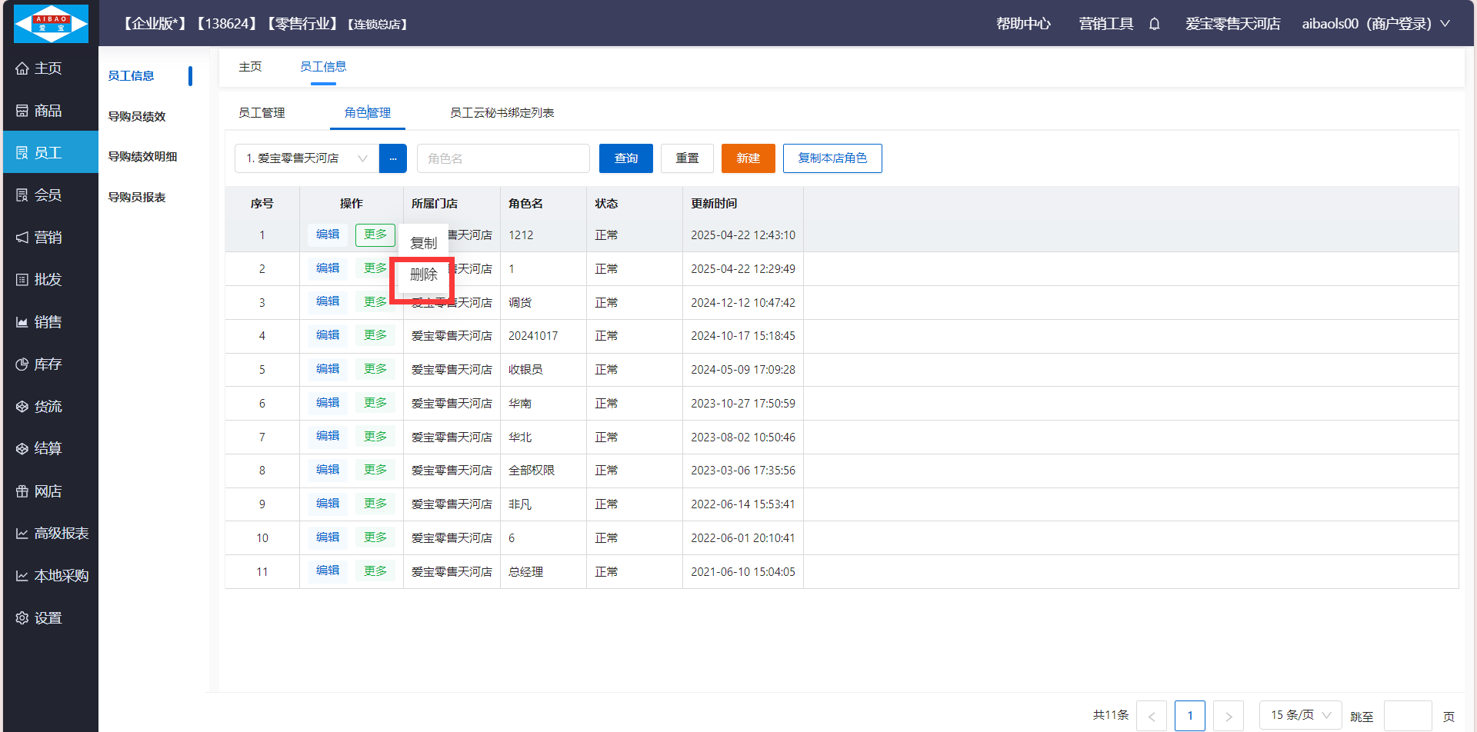Viewport: 1477px width, 732px height.
Task: Click the 查询 button
Action: pyautogui.click(x=626, y=158)
